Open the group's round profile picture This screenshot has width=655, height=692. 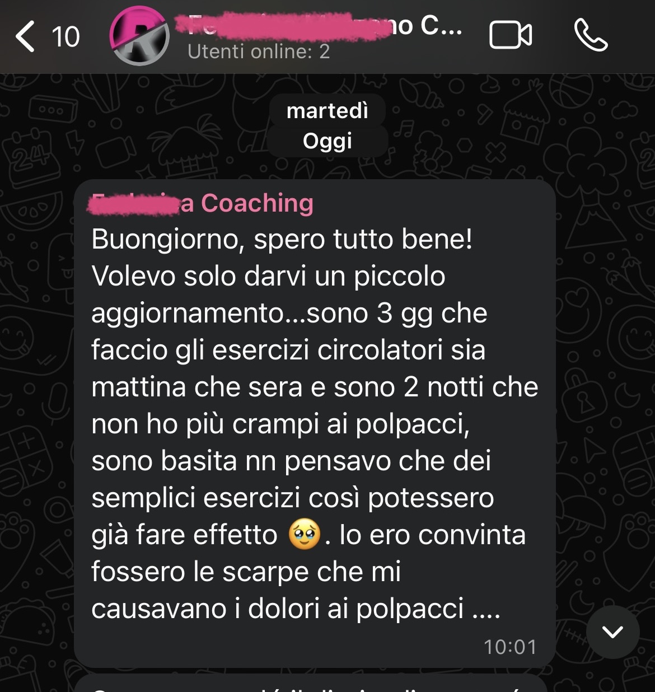pyautogui.click(x=139, y=36)
